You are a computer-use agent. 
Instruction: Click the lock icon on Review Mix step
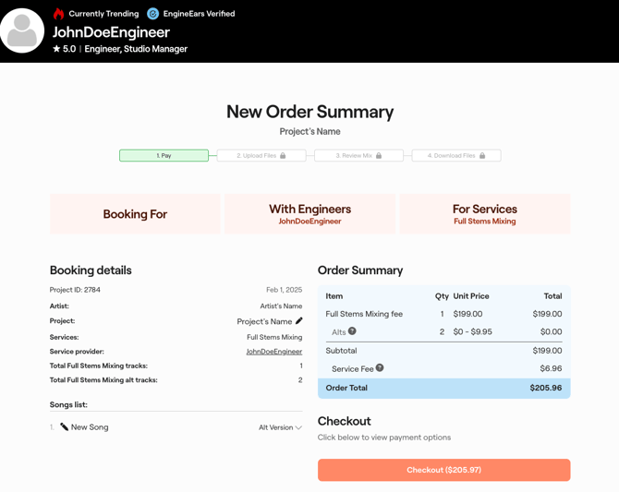point(379,156)
